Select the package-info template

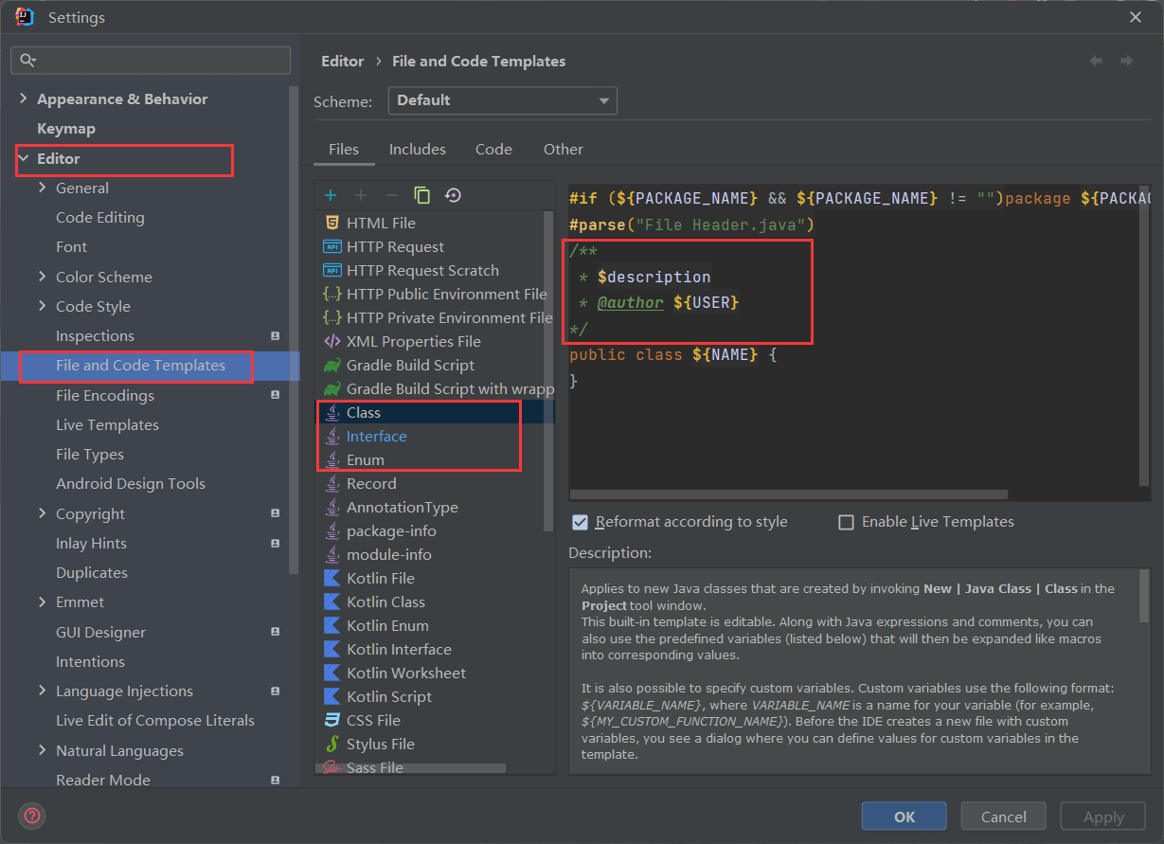pos(389,530)
